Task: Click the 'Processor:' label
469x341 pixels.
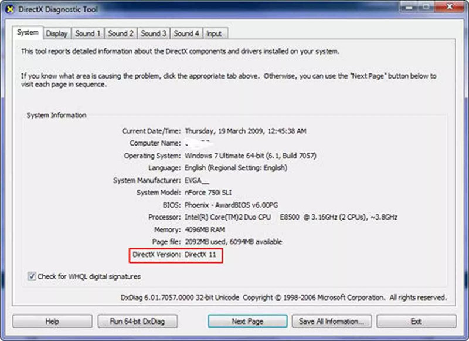Action: tap(165, 217)
